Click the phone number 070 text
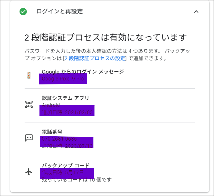214x196 pixels. 59,139
